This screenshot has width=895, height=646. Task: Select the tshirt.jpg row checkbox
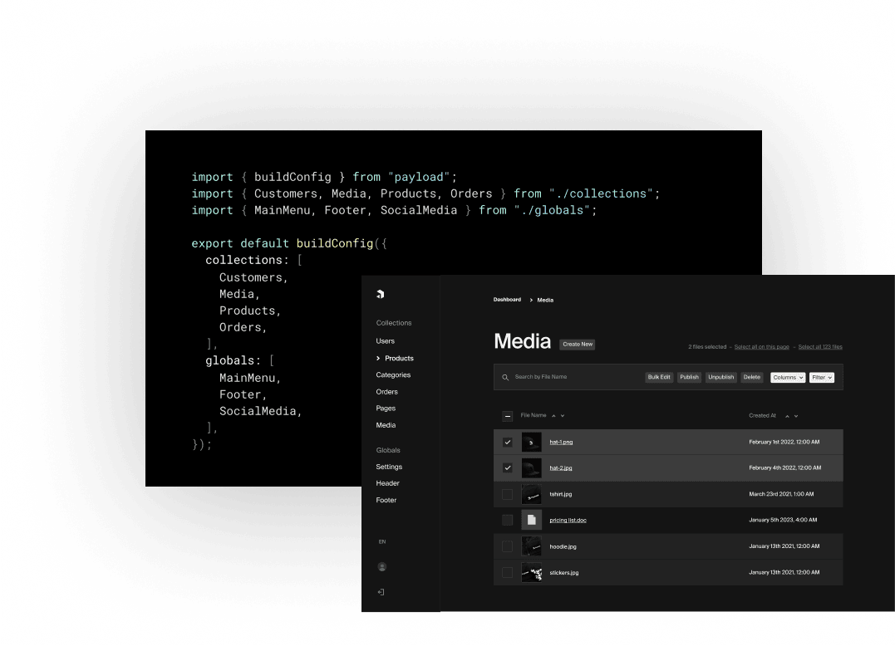508,493
